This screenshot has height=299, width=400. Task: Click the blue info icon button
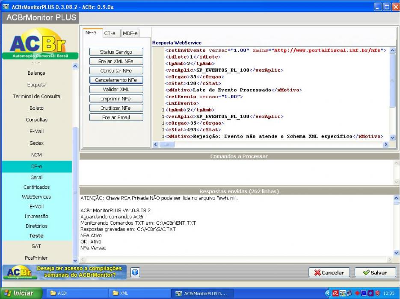pyautogui.click(x=135, y=272)
